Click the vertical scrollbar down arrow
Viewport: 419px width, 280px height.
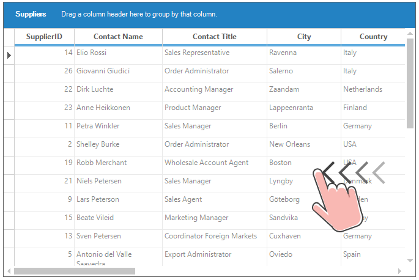point(410,261)
